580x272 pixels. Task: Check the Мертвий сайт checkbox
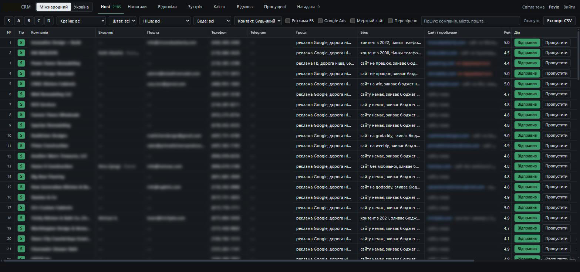point(353,21)
